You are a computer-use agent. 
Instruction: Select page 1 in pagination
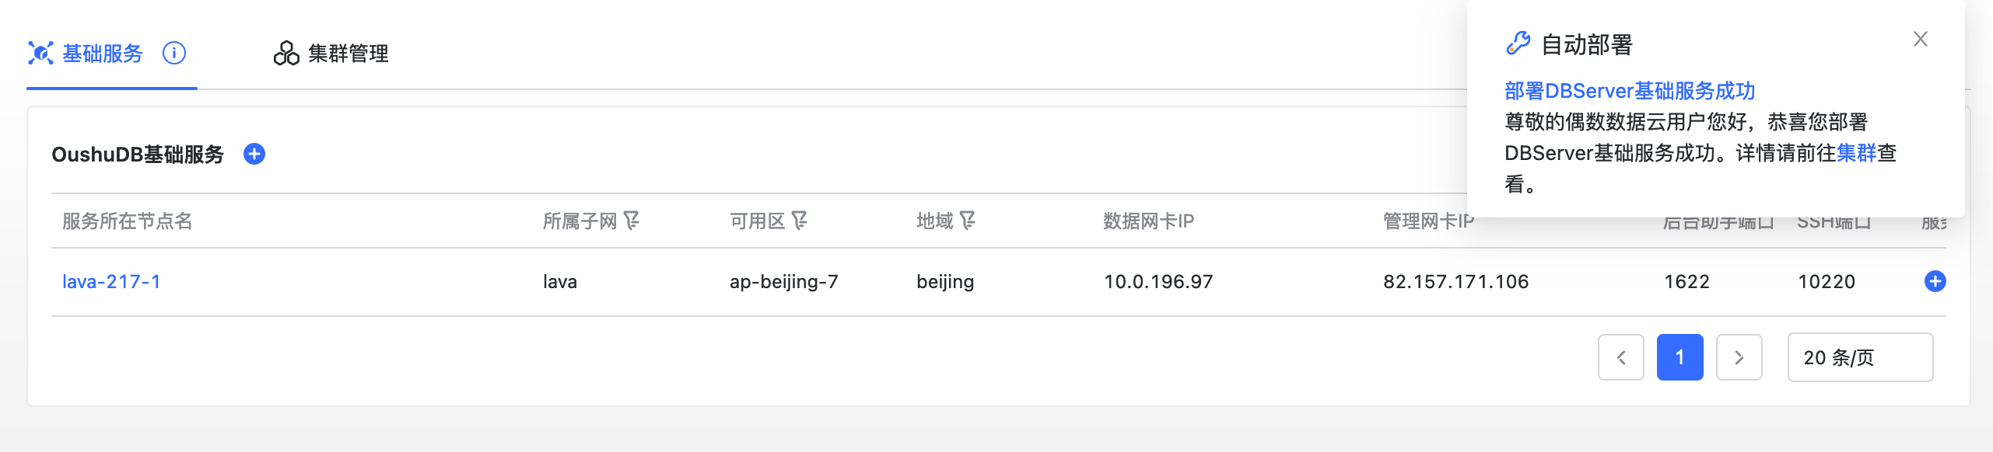[1680, 357]
